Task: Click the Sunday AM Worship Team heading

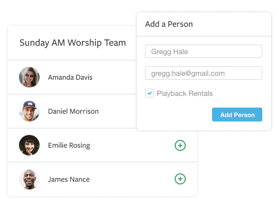Action: (x=73, y=43)
